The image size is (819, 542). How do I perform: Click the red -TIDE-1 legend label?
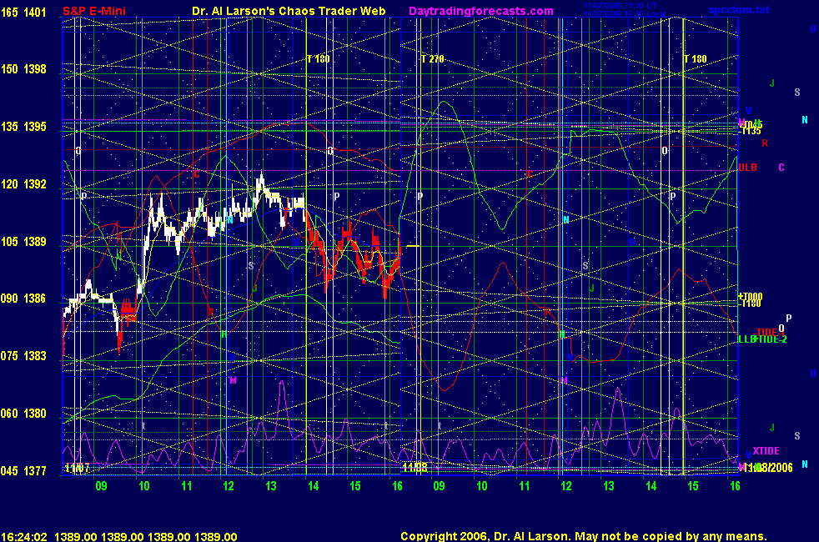770,332
